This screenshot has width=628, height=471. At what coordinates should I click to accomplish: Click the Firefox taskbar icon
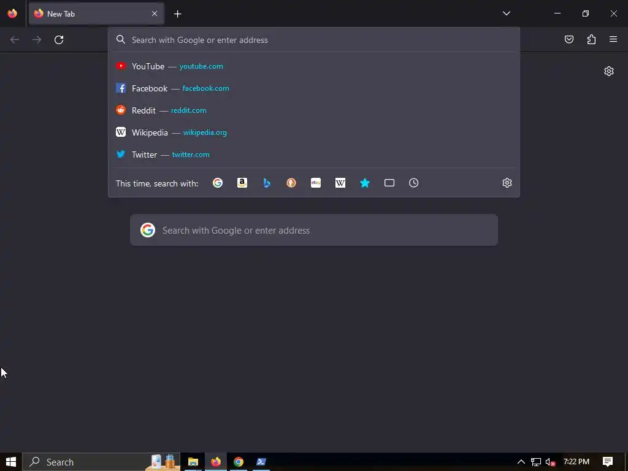pos(215,462)
